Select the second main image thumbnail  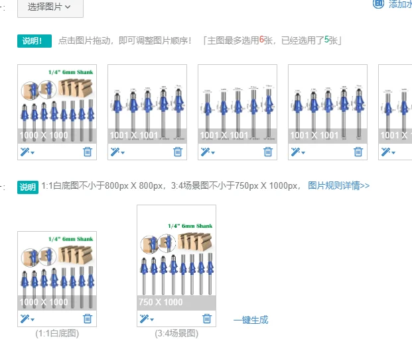point(147,104)
